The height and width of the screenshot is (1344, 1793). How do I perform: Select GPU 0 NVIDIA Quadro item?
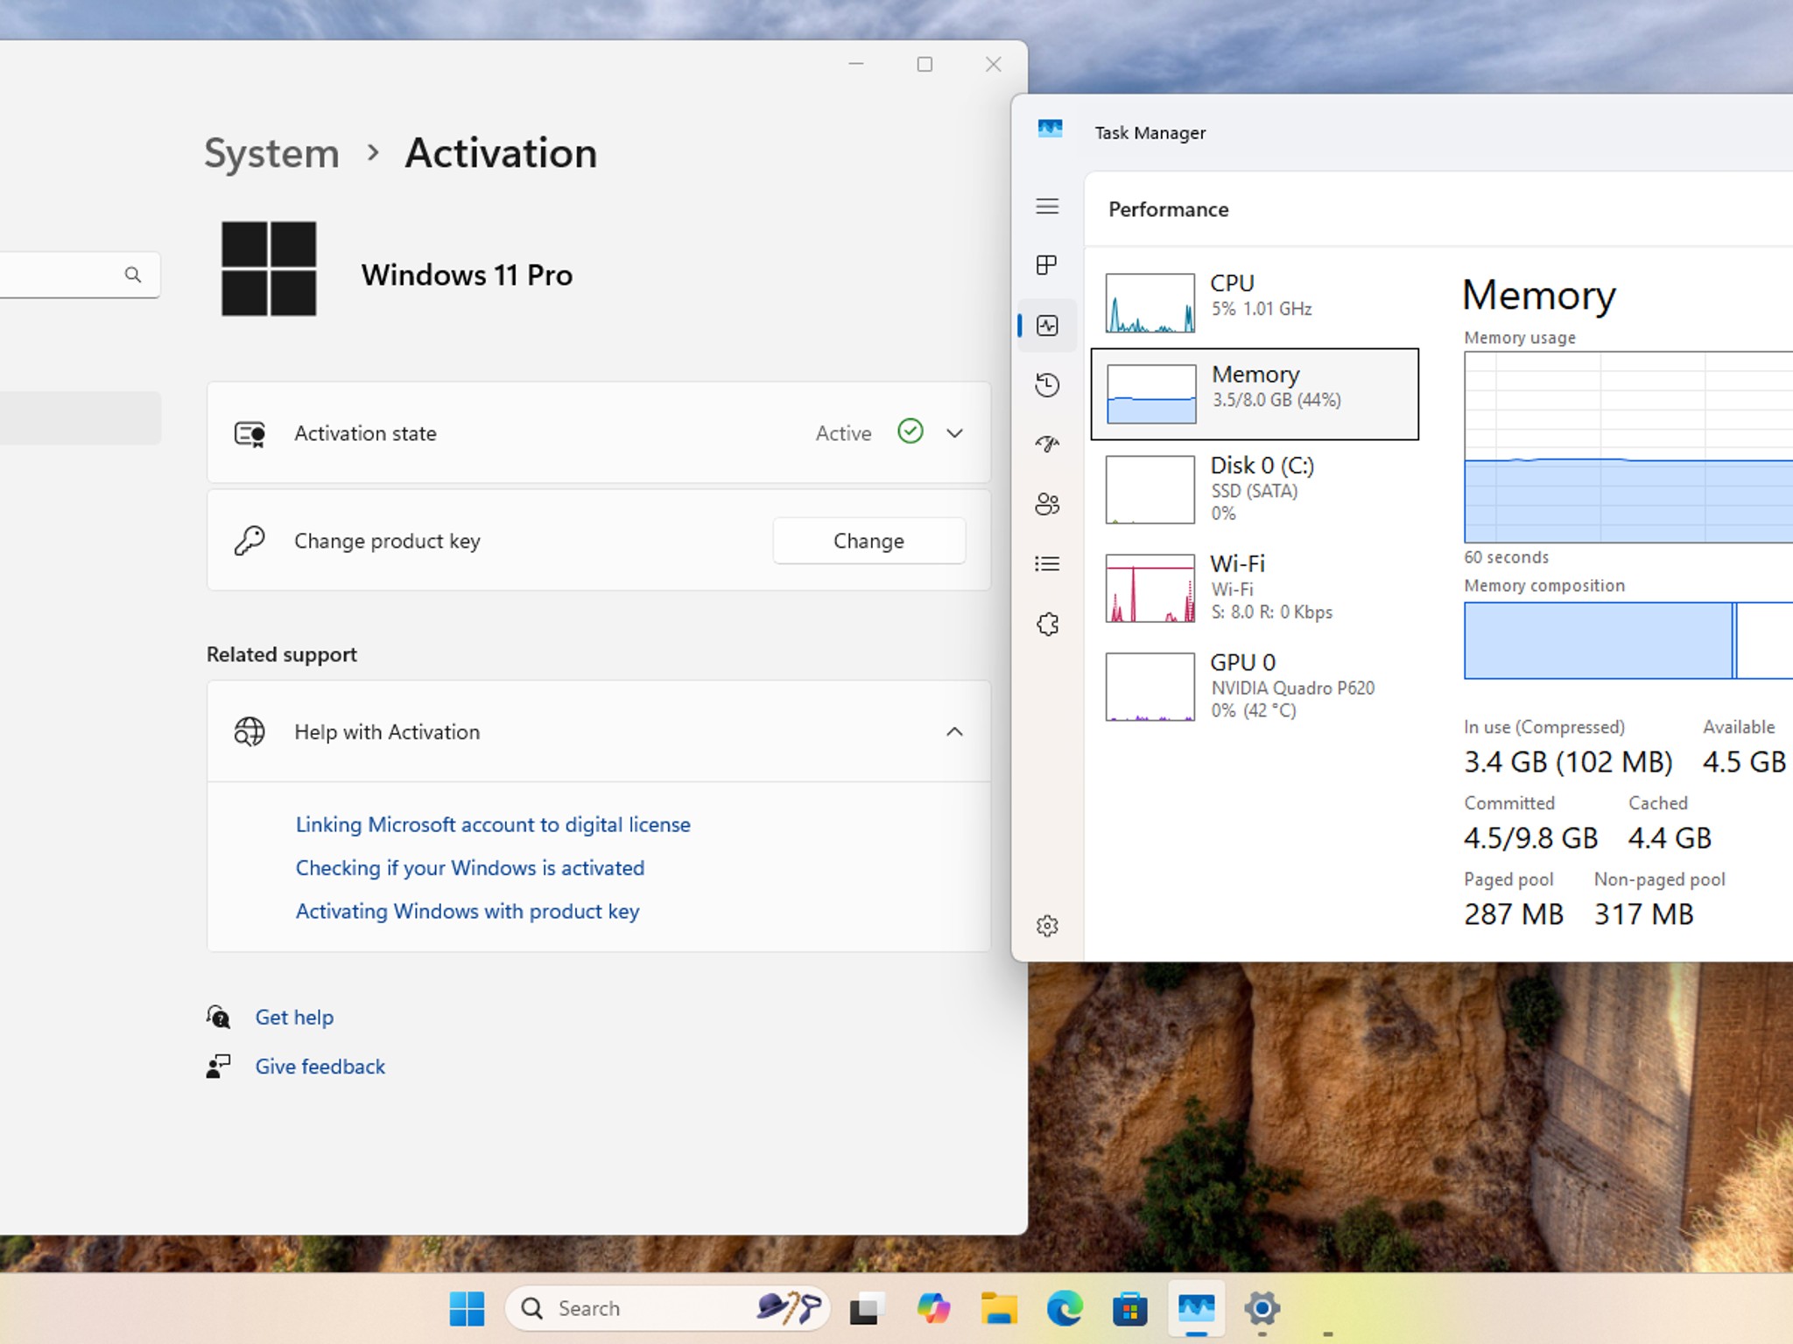(x=1255, y=687)
